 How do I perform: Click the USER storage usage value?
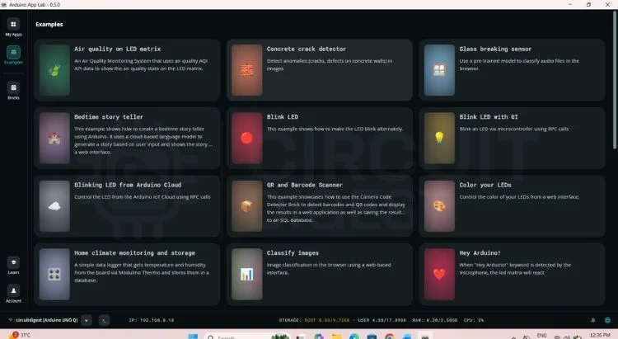(382, 320)
